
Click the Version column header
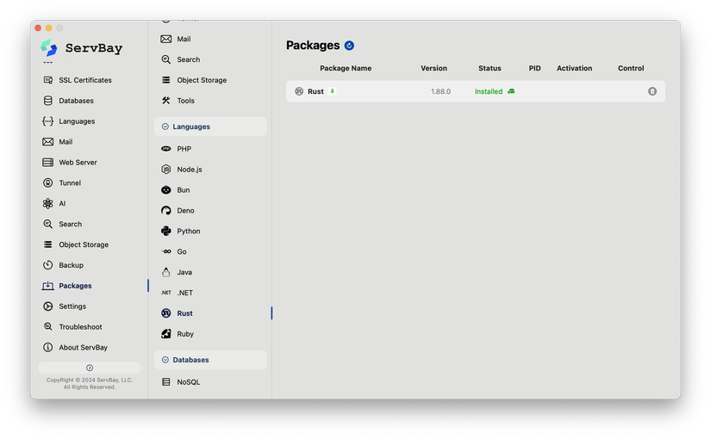[433, 68]
